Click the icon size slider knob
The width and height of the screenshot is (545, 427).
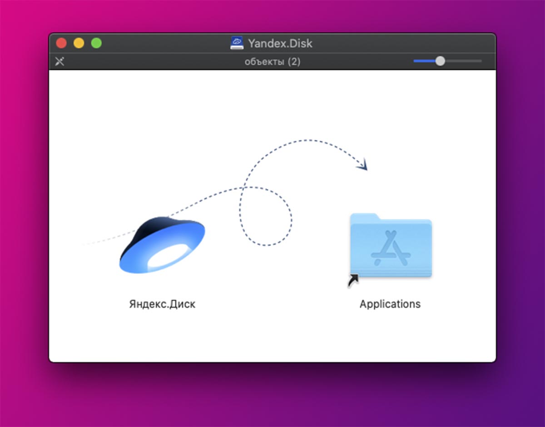[x=440, y=61]
